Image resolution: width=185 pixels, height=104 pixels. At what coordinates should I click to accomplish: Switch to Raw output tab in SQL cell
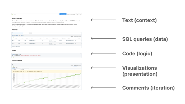coord(79,37)
